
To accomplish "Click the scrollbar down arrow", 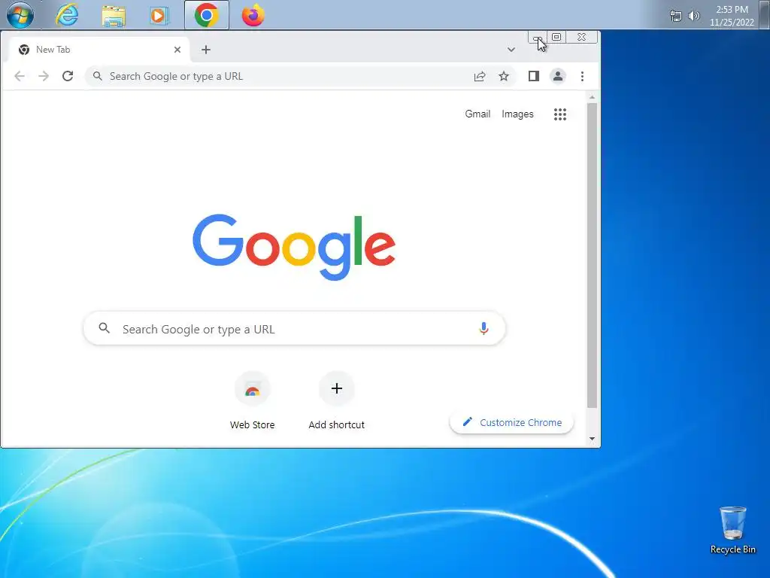I will [593, 439].
